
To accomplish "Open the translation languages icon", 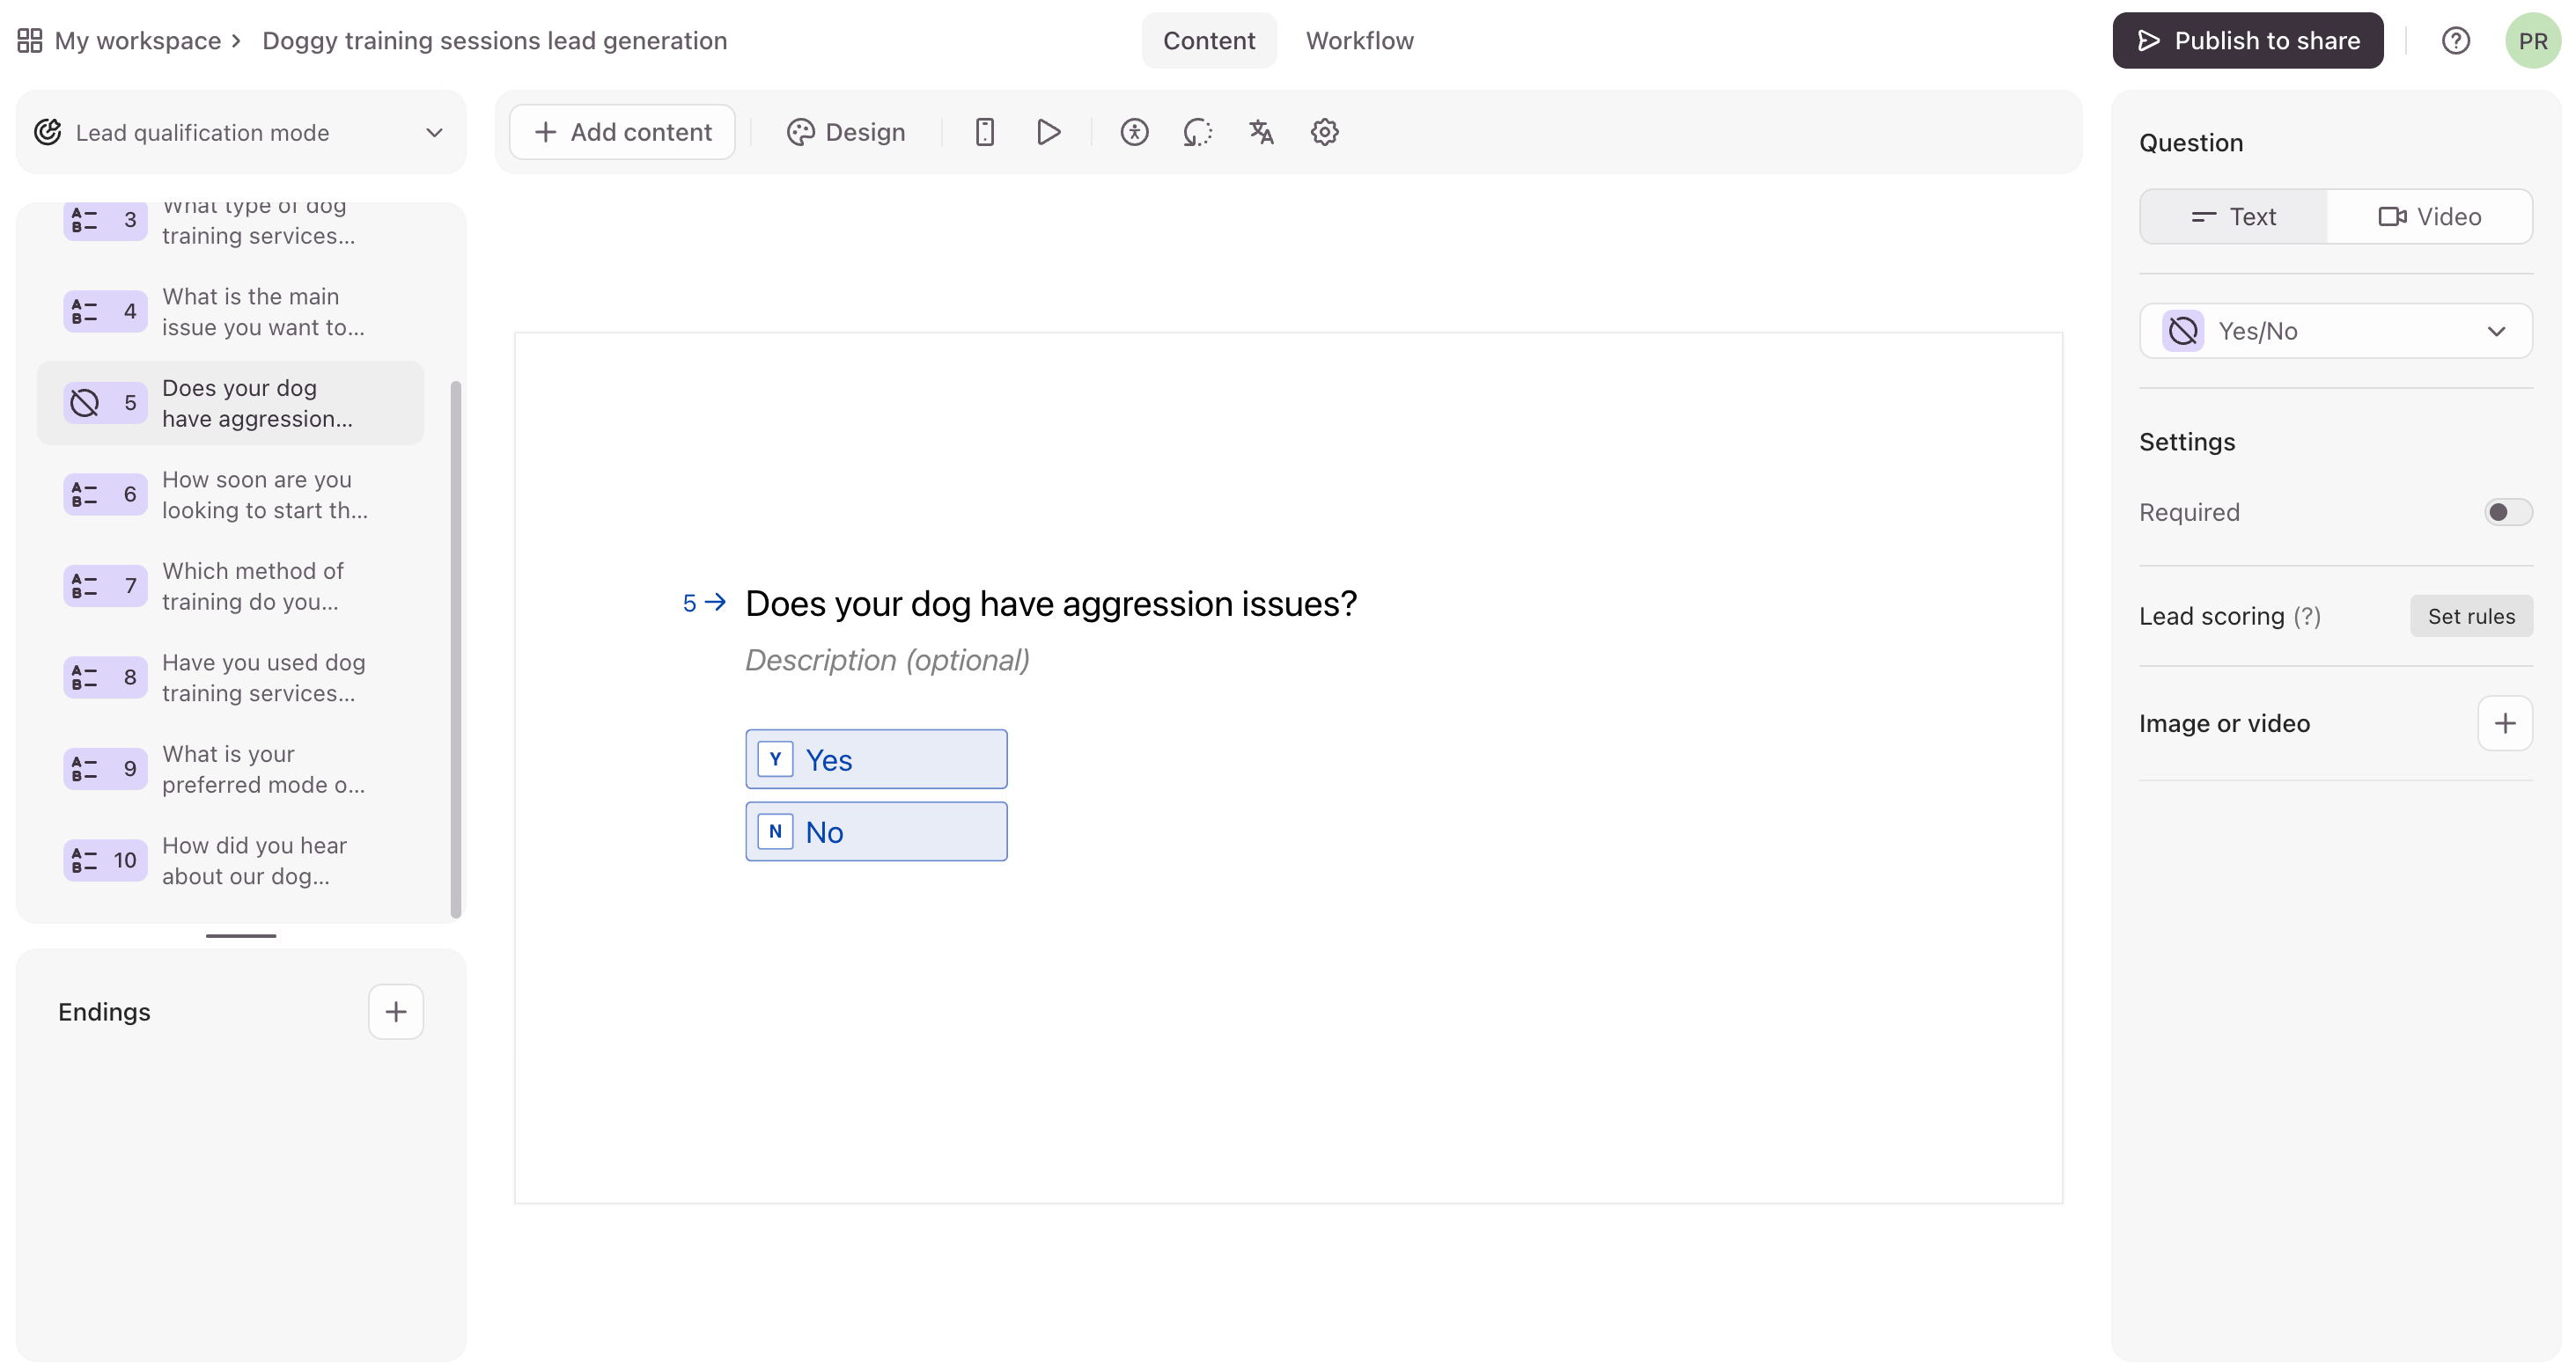I will point(1261,132).
